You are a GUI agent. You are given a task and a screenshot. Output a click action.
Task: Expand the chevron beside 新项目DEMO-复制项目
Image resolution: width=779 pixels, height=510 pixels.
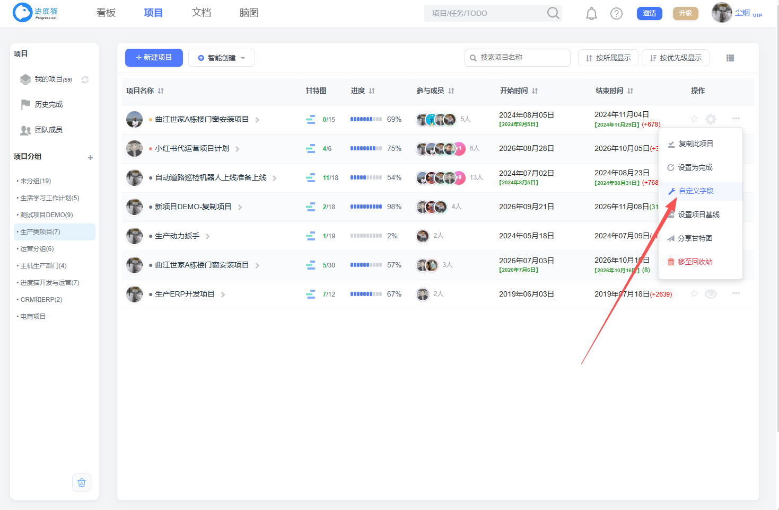point(240,208)
